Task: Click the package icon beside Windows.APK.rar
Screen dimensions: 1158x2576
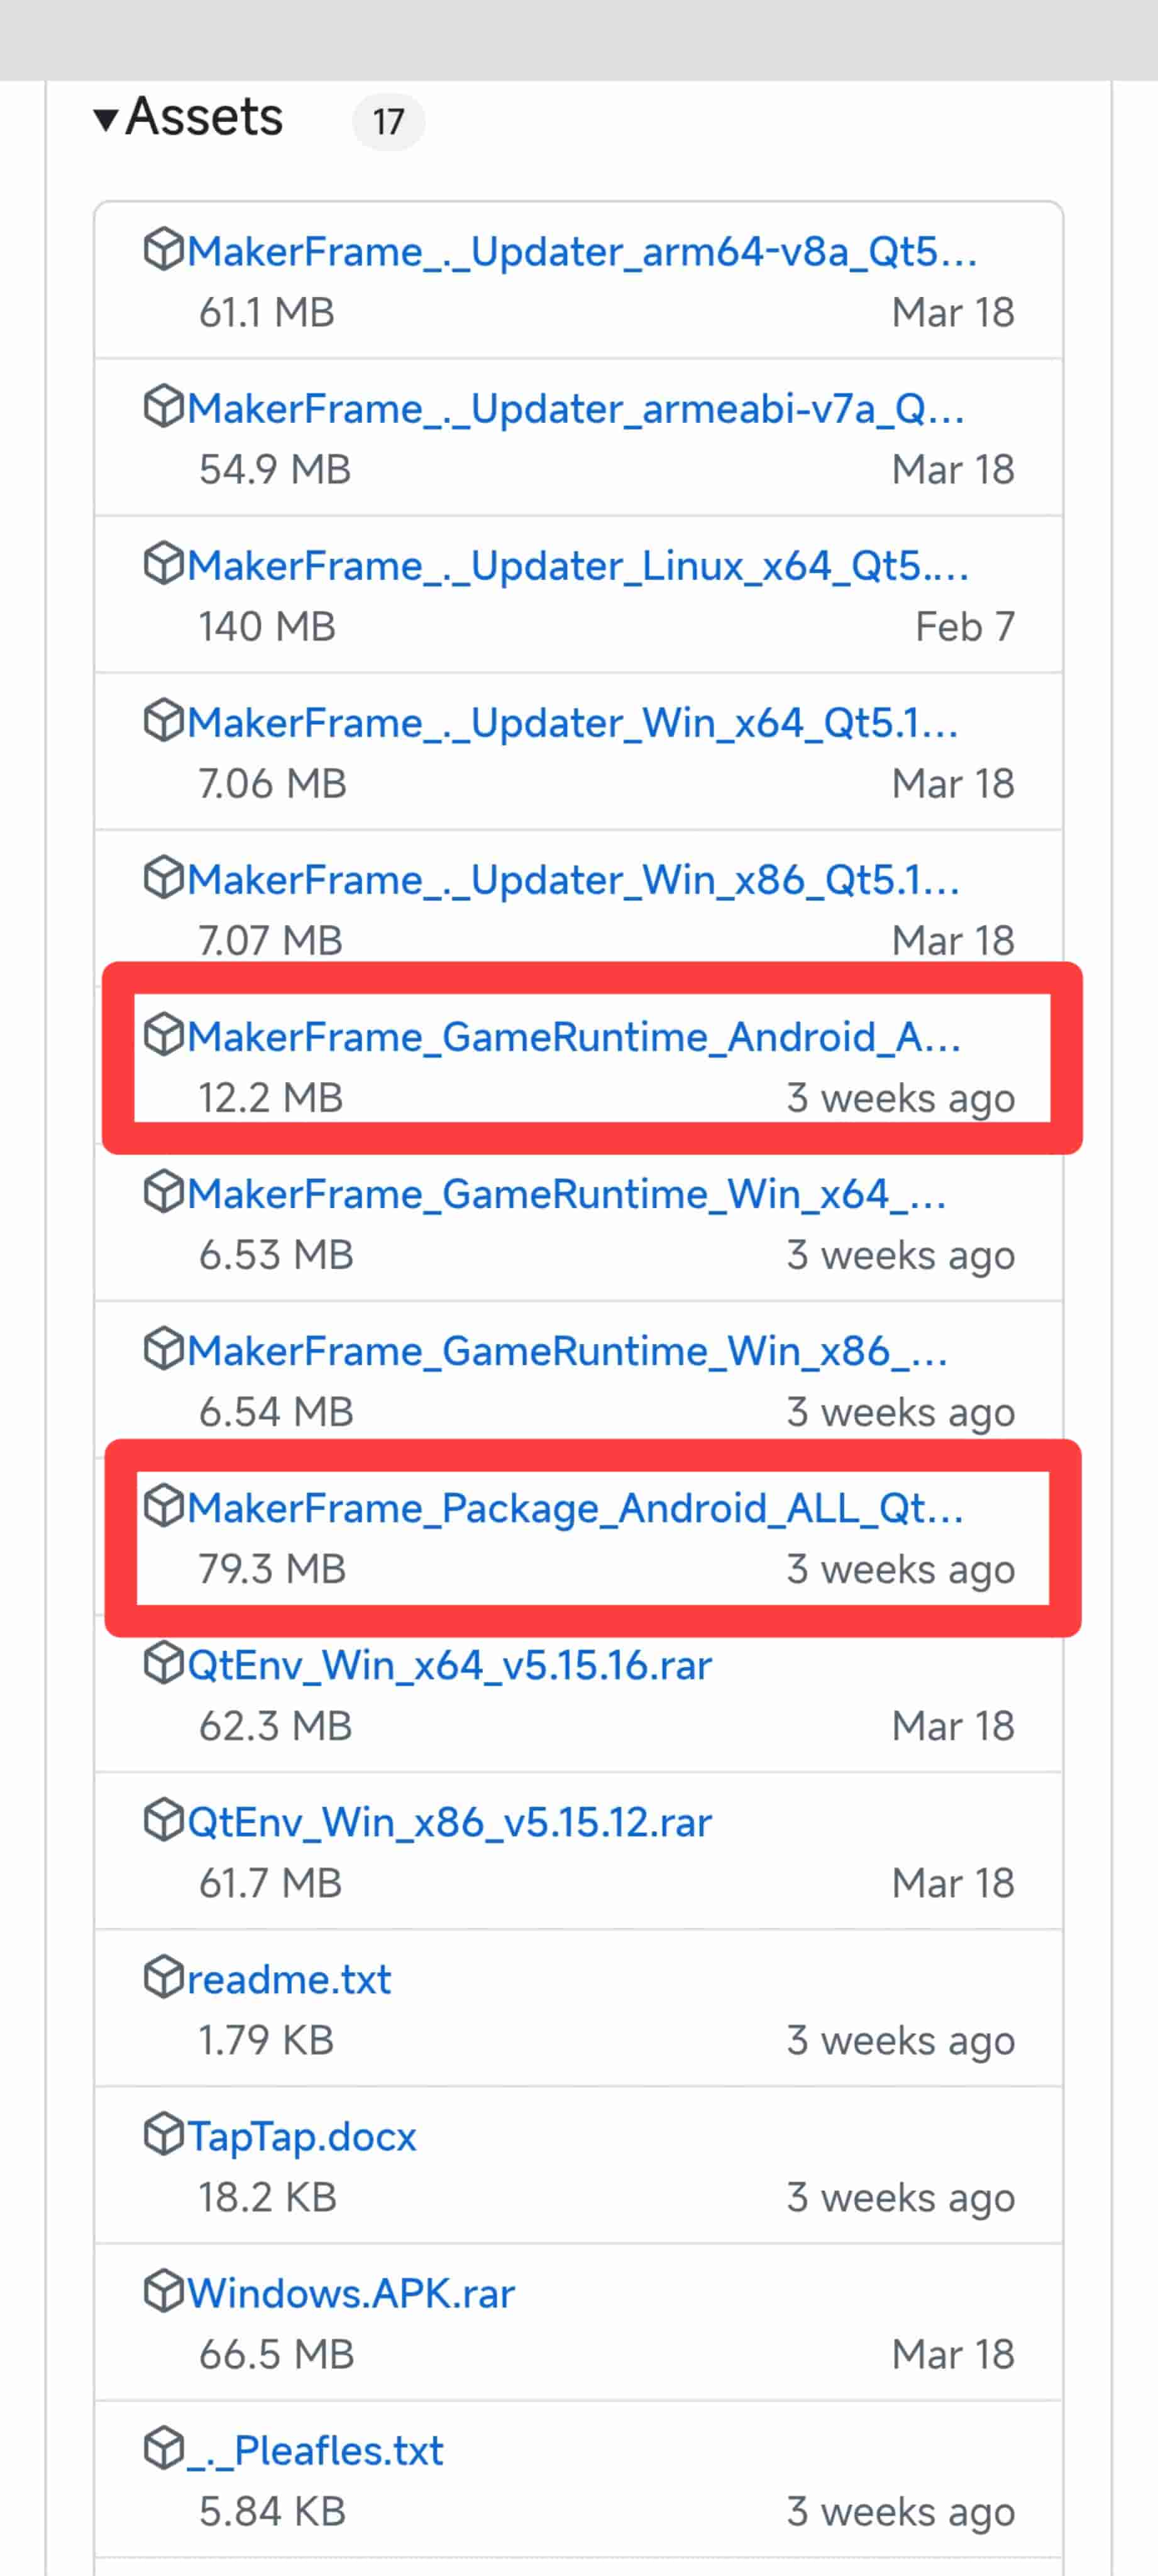Action: 164,2291
